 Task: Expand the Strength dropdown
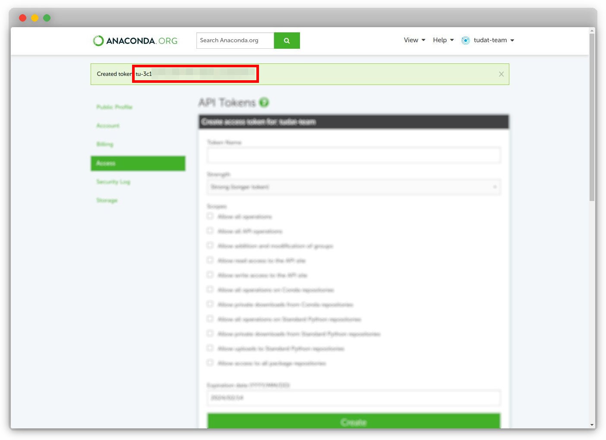pos(354,187)
